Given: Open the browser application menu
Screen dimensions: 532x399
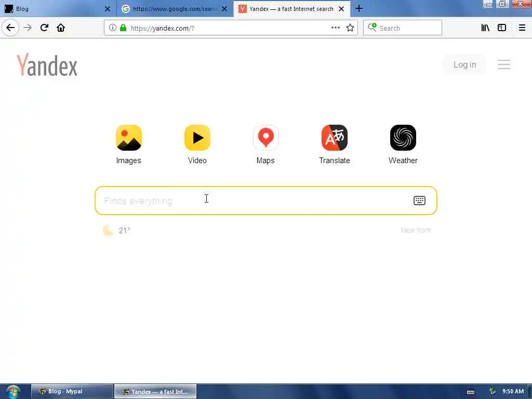Looking at the screenshot, I should (x=522, y=28).
